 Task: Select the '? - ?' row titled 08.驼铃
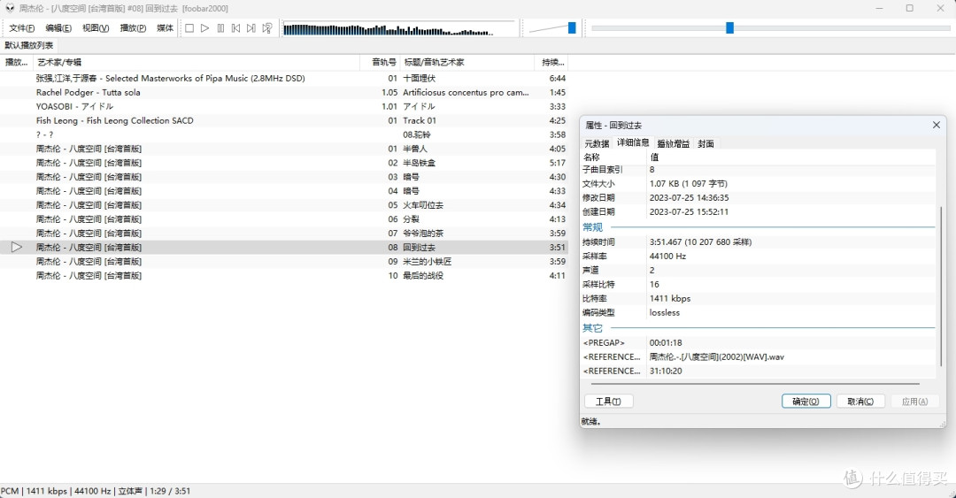tap(284, 134)
